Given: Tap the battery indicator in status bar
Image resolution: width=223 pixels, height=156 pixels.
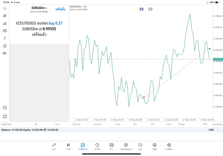Looking at the screenshot, I should 217,2.
